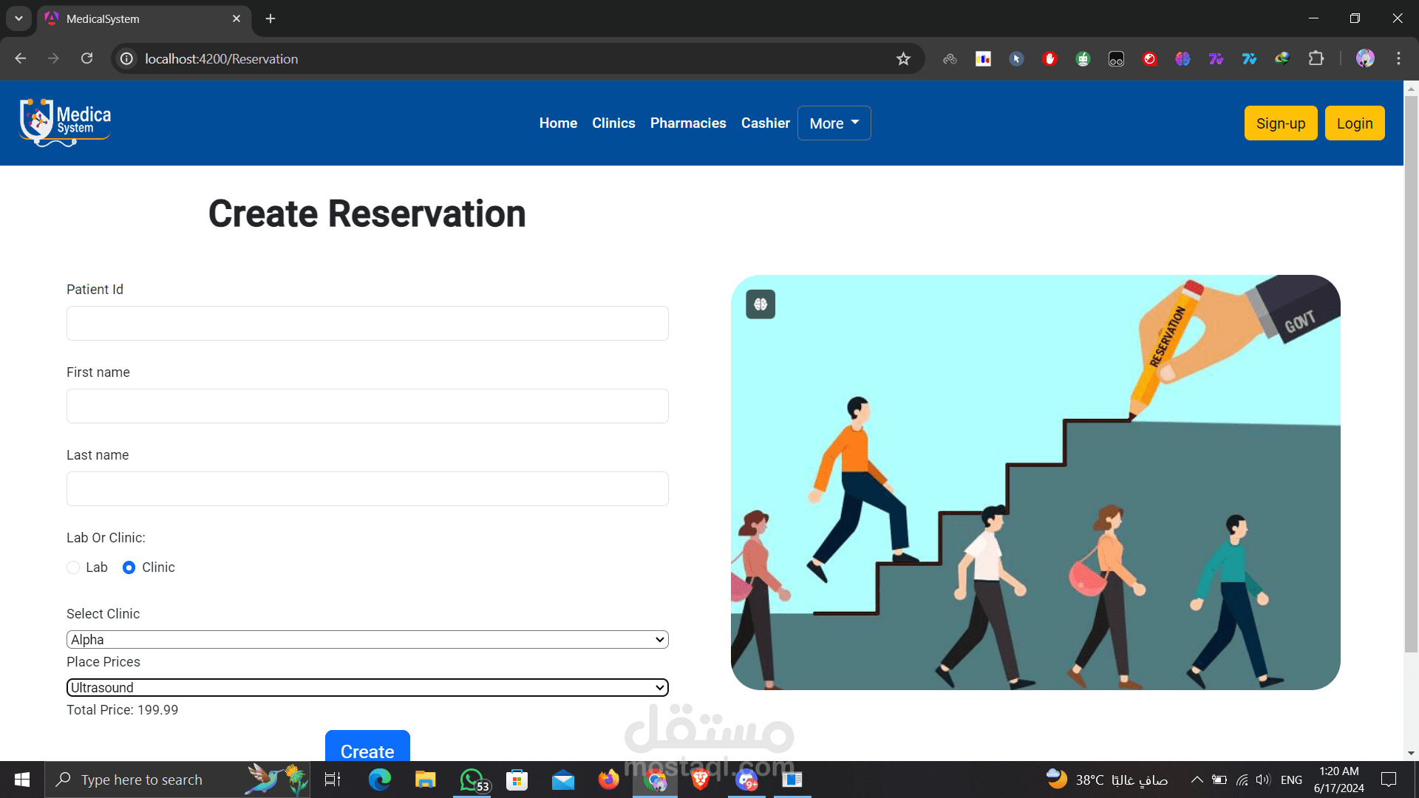Click the Patient Id input field
The height and width of the screenshot is (798, 1419).
367,324
